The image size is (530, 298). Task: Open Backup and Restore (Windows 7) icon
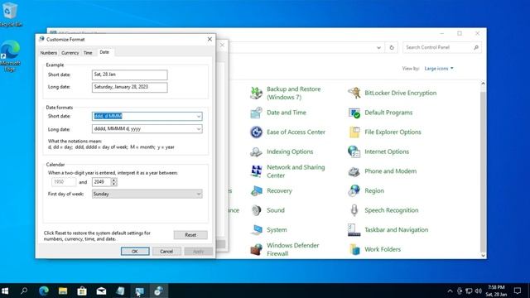256,93
